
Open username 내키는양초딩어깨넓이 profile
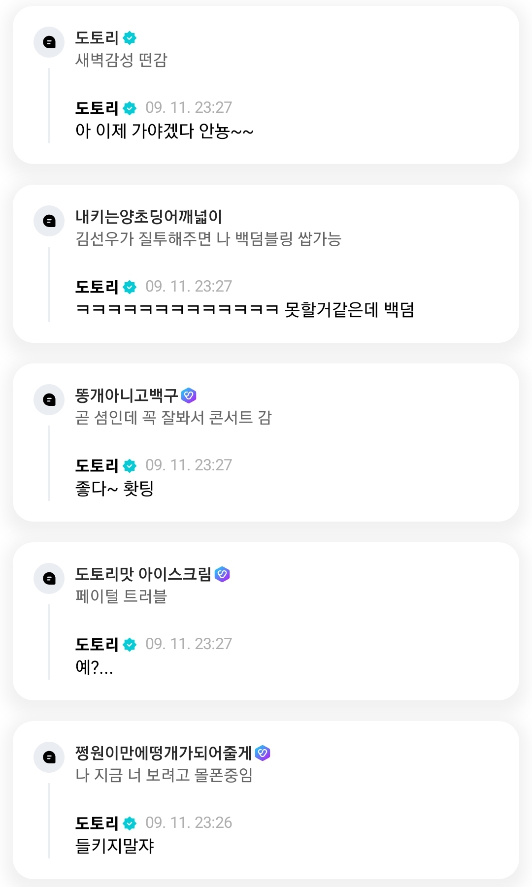point(148,217)
